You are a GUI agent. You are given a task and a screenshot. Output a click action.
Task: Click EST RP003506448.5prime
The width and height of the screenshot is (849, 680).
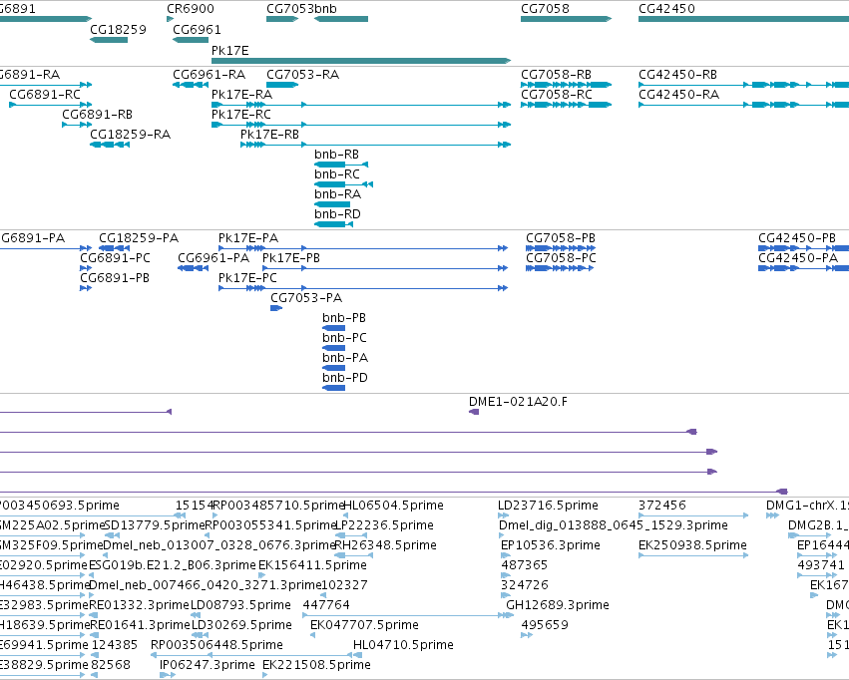[x=251, y=655]
